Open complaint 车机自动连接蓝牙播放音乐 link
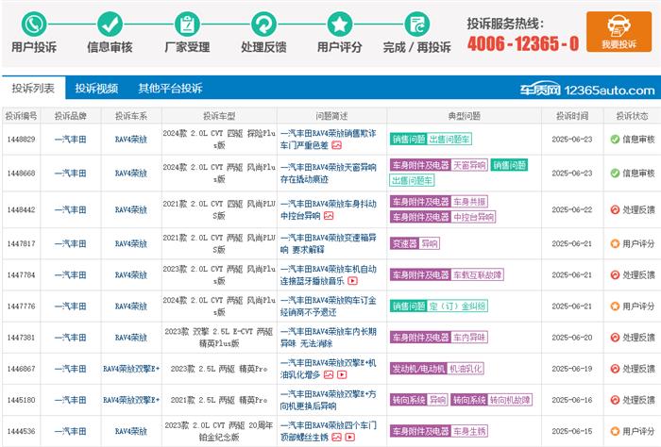Image resolution: width=661 pixels, height=447 pixels. pyautogui.click(x=328, y=274)
